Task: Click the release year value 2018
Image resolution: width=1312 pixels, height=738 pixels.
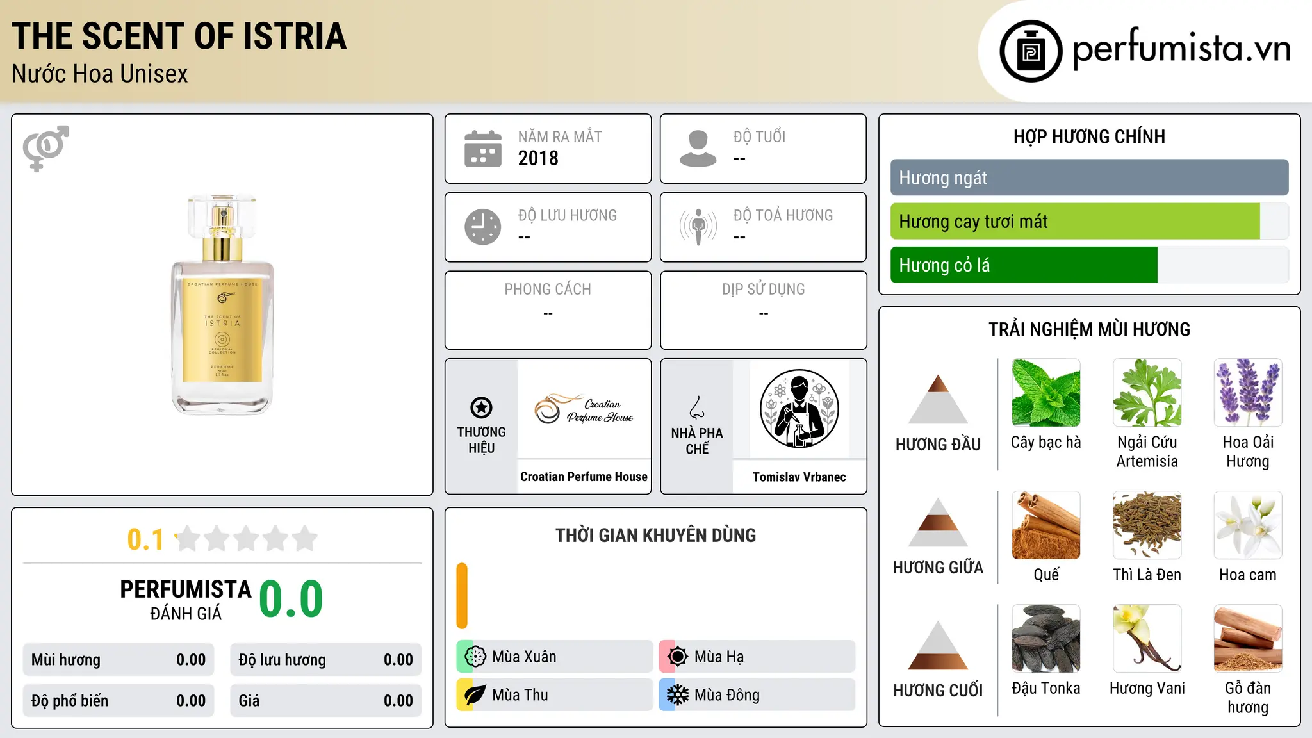Action: (538, 158)
